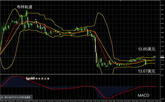Screen dimensions: 165x102
Task: Click the 13.65 level on price axis
Action: [x=162, y=69]
